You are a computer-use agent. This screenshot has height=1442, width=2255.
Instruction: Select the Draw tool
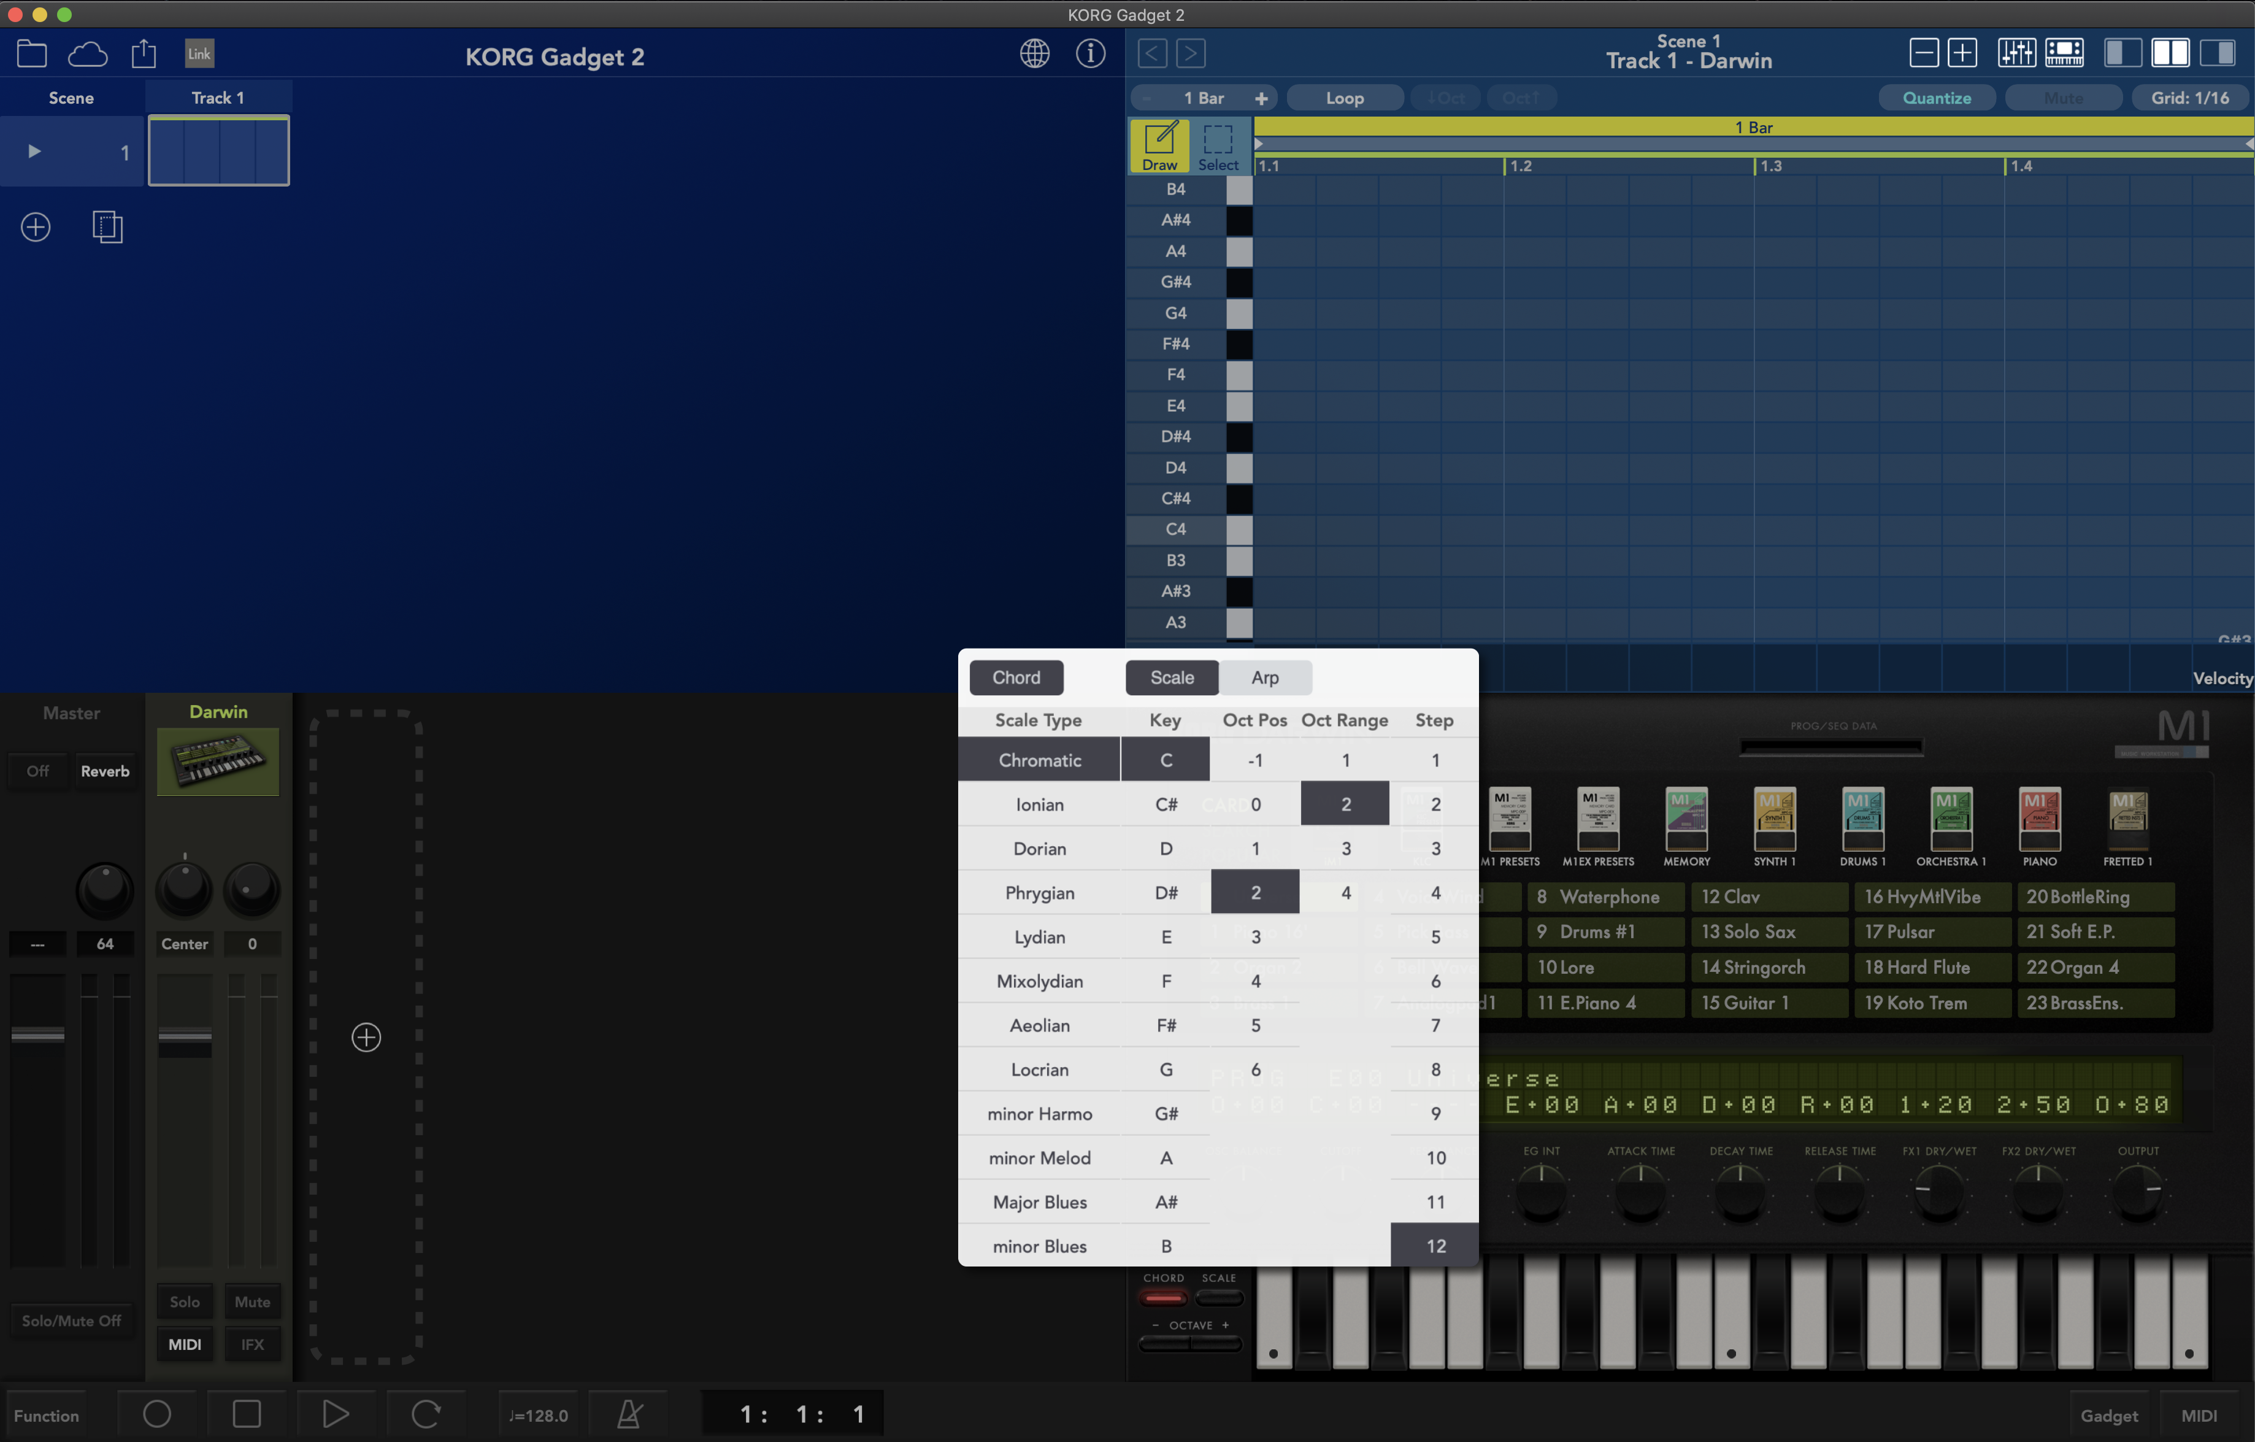(x=1159, y=146)
